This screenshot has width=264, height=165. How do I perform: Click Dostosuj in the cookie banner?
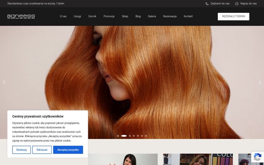[x=22, y=150]
